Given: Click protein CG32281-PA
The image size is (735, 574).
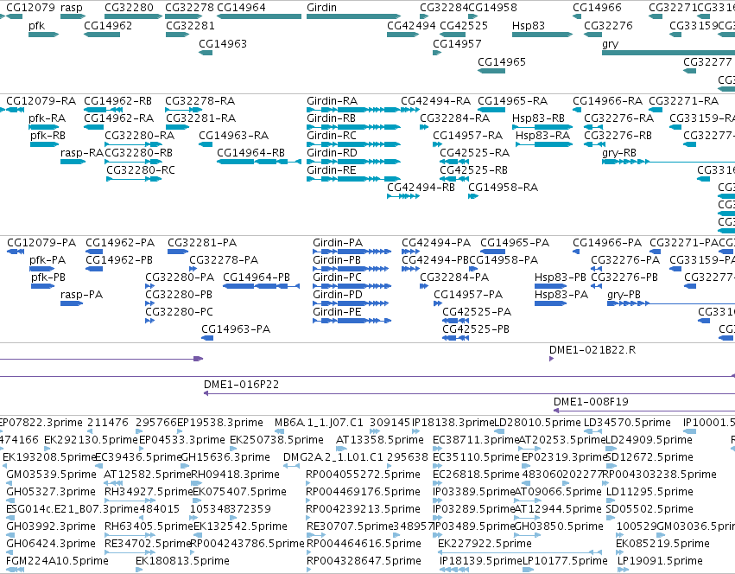Looking at the screenshot, I should coord(202,243).
